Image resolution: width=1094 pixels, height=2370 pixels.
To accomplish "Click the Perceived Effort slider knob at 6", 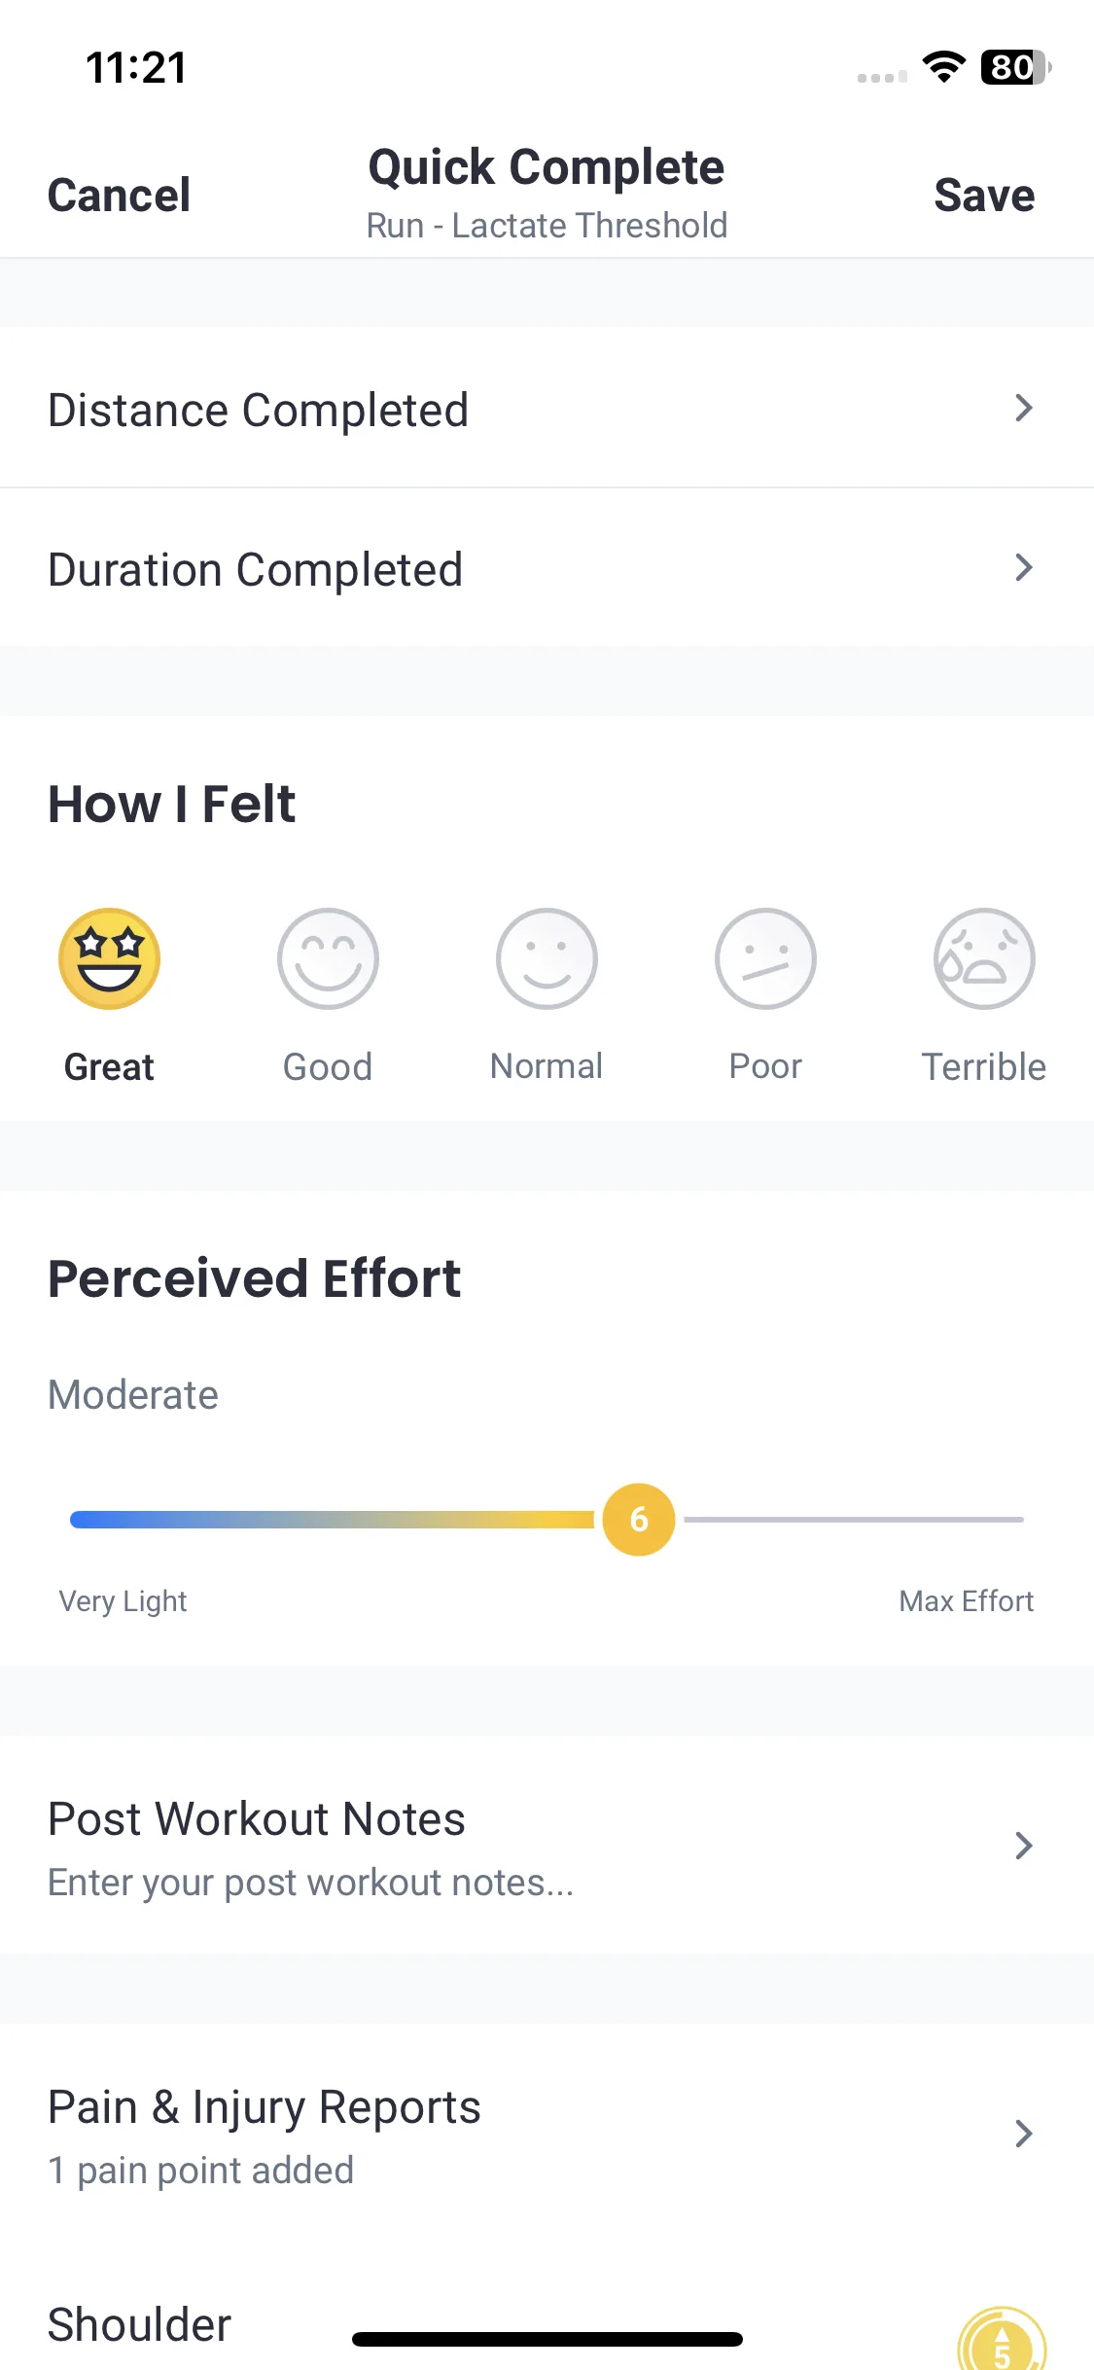I will click(639, 1520).
